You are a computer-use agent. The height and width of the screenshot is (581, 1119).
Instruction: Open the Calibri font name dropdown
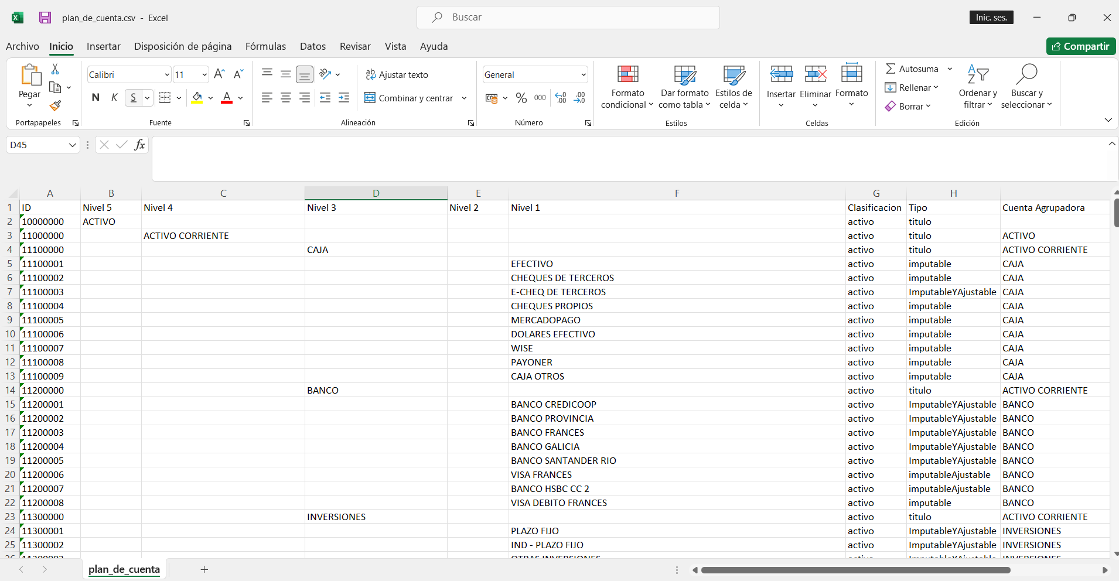click(x=166, y=74)
